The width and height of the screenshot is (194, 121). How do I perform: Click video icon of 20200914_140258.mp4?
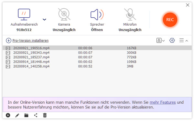[x=8, y=66]
